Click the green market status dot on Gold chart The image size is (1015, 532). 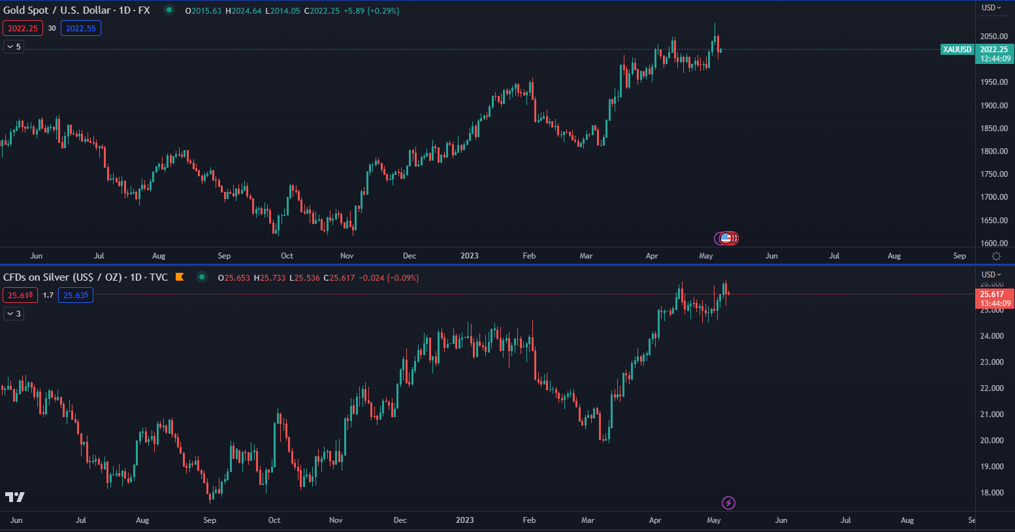pos(169,10)
